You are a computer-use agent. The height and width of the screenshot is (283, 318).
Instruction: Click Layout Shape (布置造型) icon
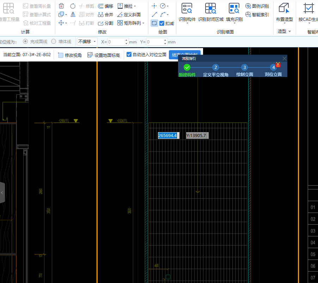point(284,8)
